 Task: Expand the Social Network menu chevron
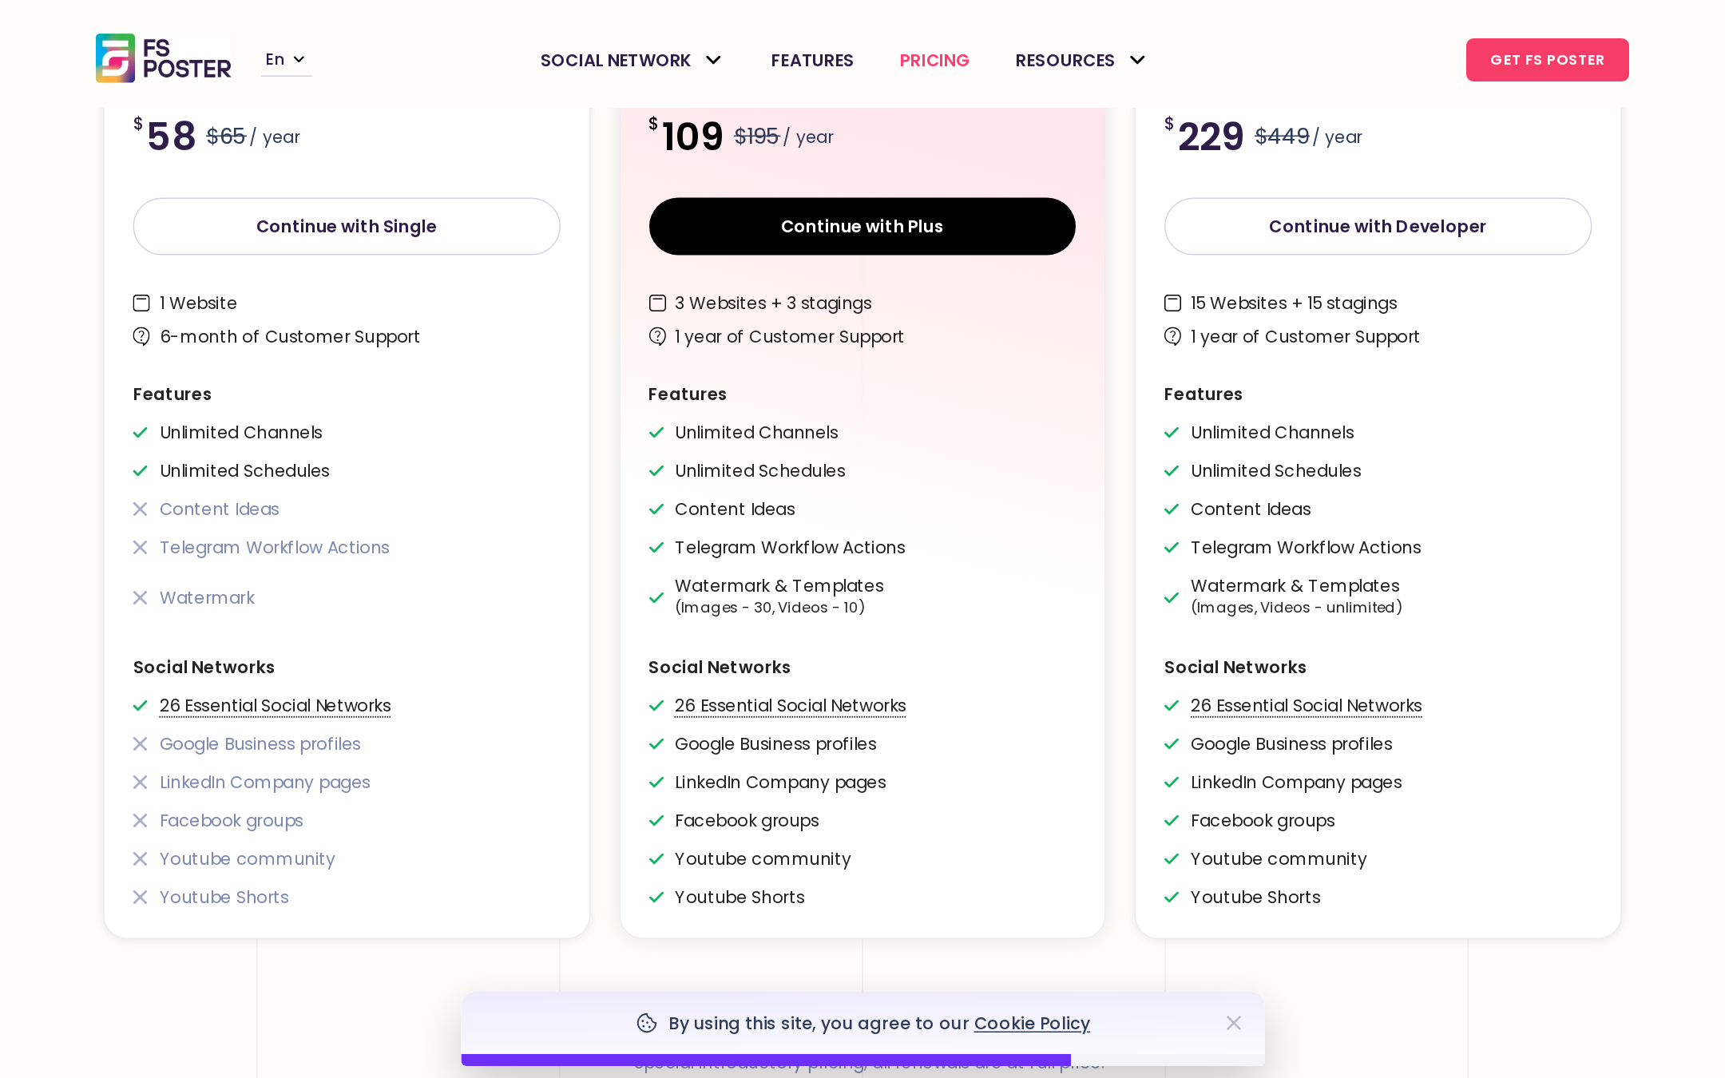tap(714, 60)
